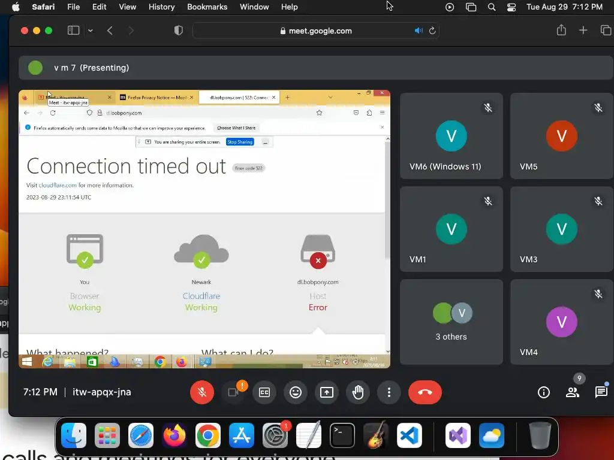The image size is (614, 460).
Task: Unmute the microphone in Meet controls
Action: 202,392
